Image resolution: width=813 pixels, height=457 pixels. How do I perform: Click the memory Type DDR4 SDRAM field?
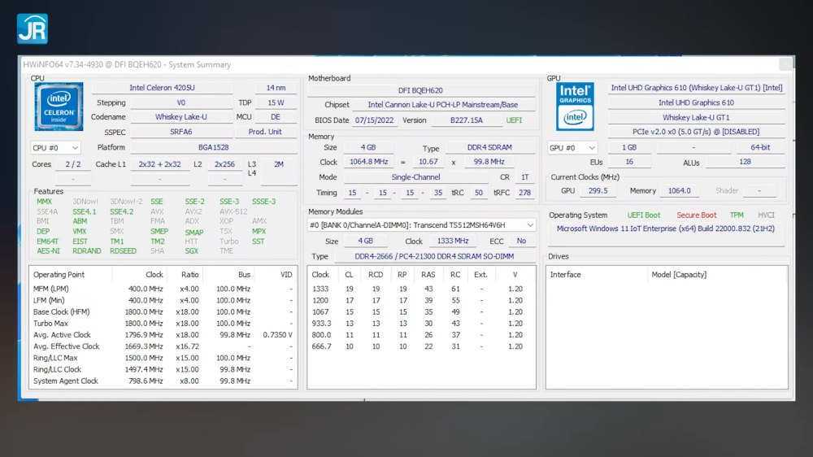[489, 147]
